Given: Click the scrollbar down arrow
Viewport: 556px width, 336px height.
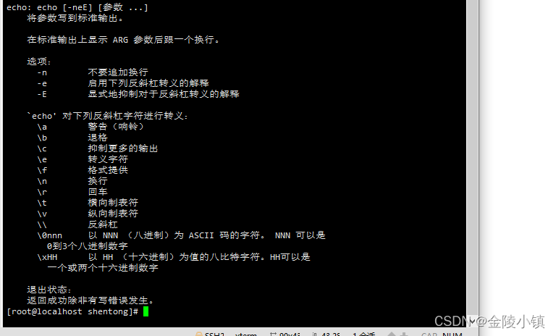Looking at the screenshot, I should (x=472, y=321).
